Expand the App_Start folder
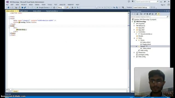 coord(134,30)
